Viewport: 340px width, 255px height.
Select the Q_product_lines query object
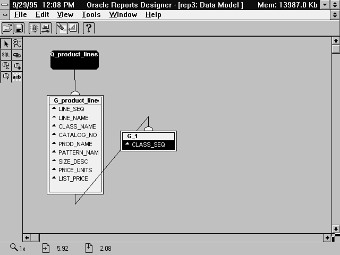coord(74,60)
